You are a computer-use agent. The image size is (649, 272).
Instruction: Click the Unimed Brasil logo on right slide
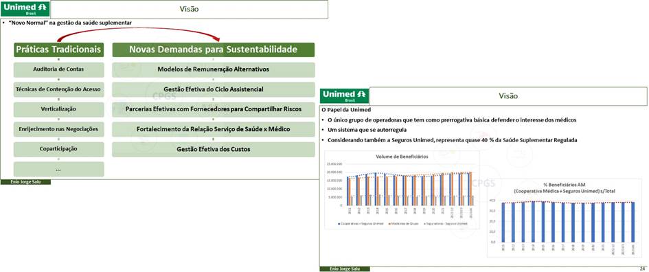tap(344, 95)
